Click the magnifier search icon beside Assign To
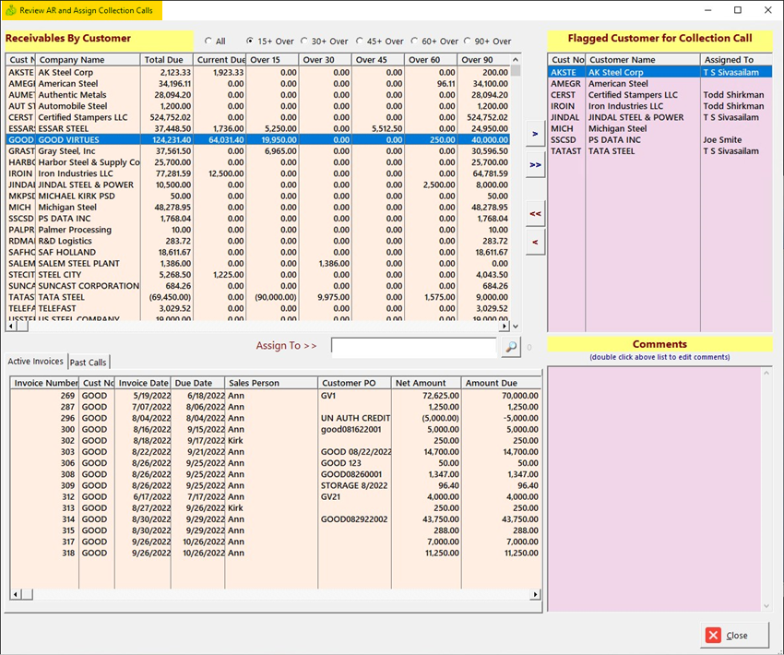784x655 pixels. pos(510,347)
